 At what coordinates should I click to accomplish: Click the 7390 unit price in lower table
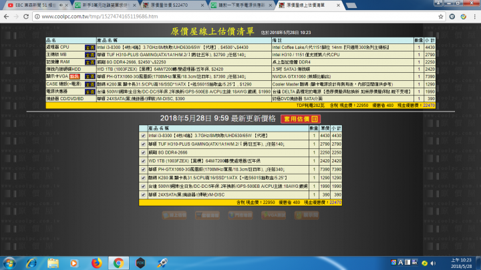tap(325, 170)
